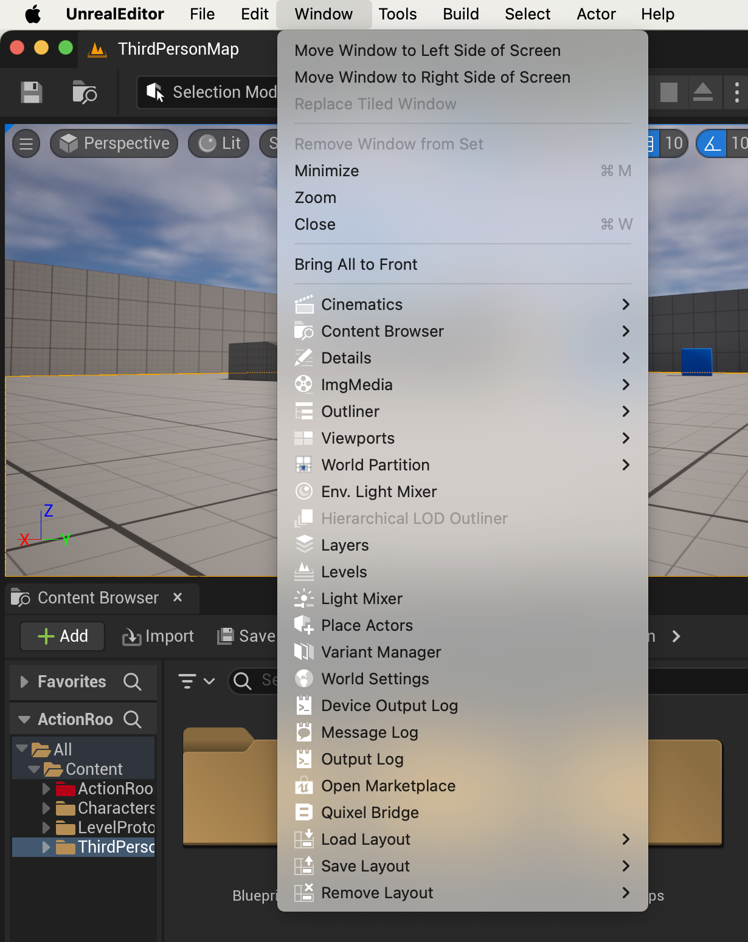Open the Place Actors panel
Viewport: 748px width, 942px height.
(x=463, y=625)
